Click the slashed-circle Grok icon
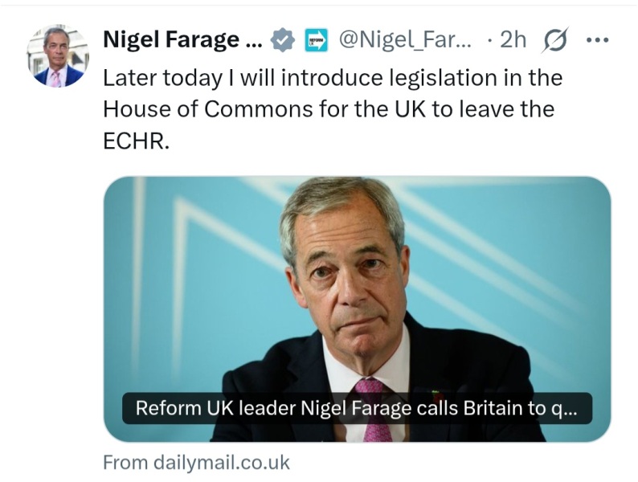Image resolution: width=638 pixels, height=482 pixels. tap(554, 39)
